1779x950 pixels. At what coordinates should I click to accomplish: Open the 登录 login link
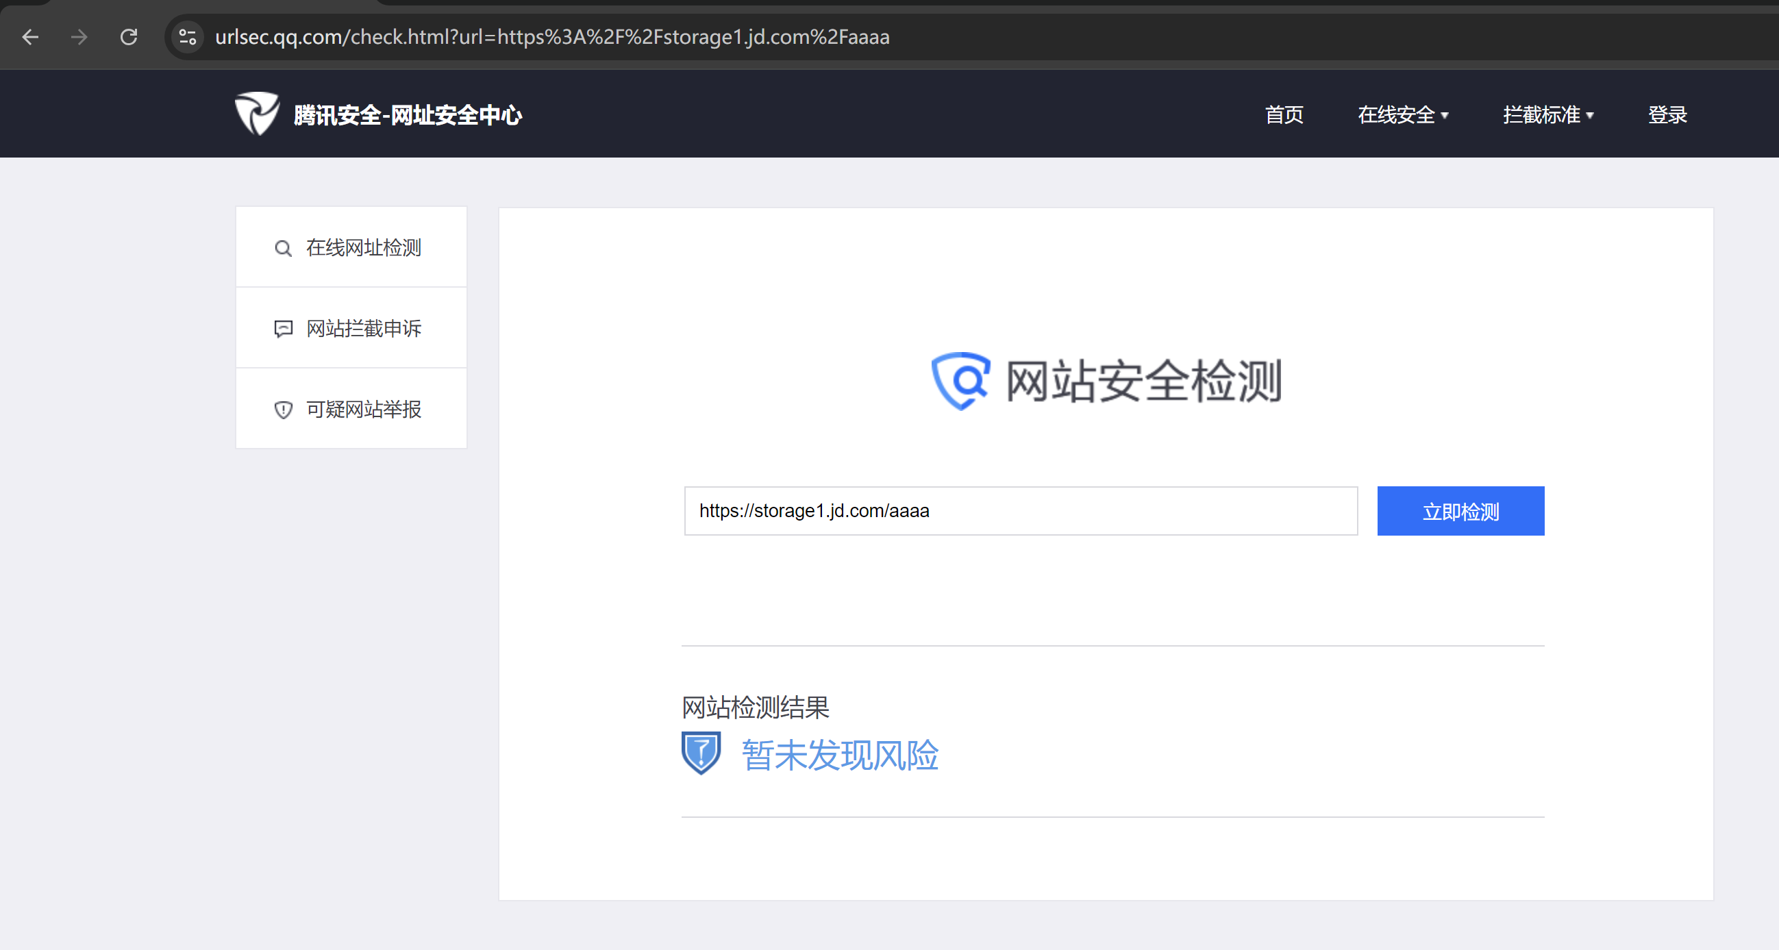pos(1667,114)
